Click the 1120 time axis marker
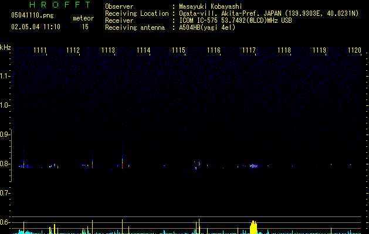This screenshot has width=369, height=234. tap(355, 50)
